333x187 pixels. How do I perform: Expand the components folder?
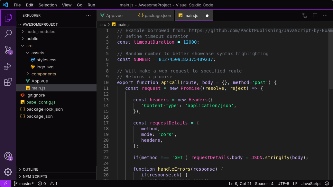[x=56, y=74]
